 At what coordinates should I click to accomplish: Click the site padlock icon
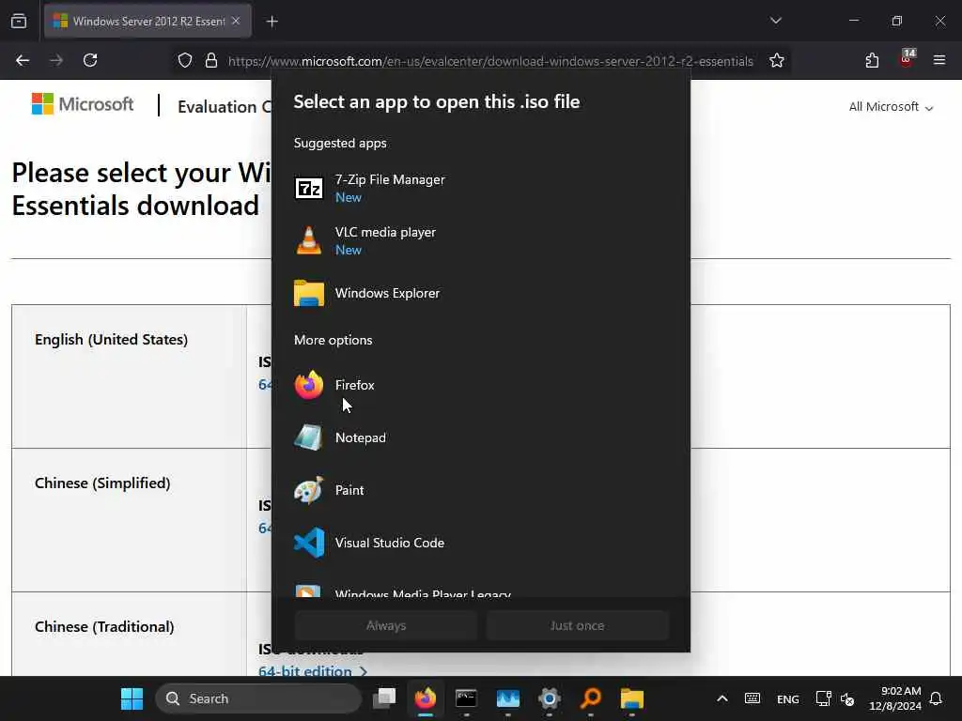tap(211, 61)
